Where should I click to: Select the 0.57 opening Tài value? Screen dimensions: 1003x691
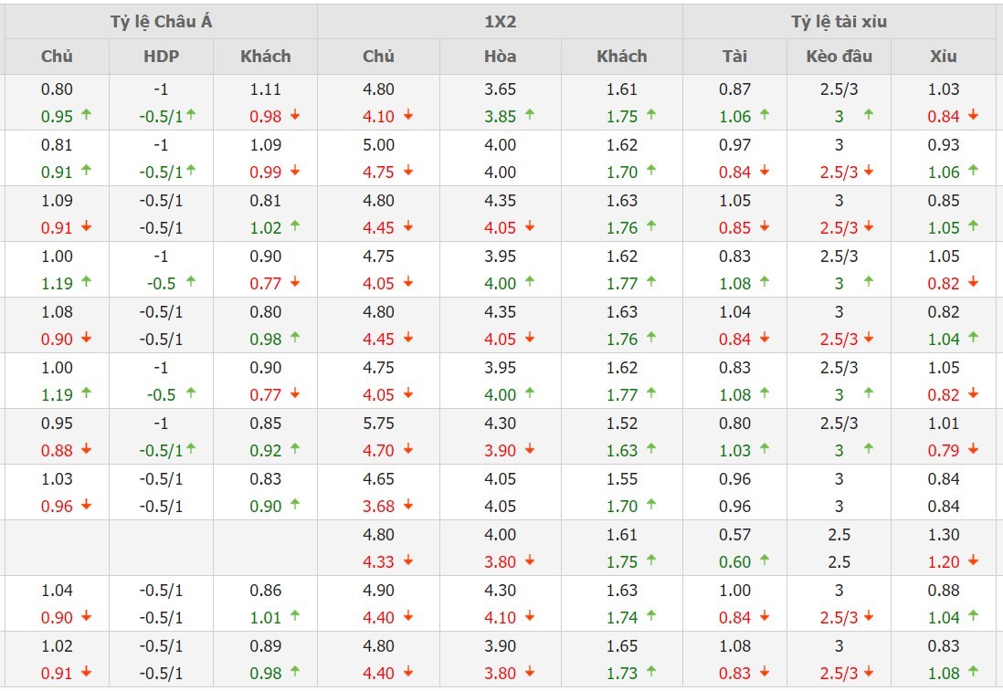[x=734, y=535]
